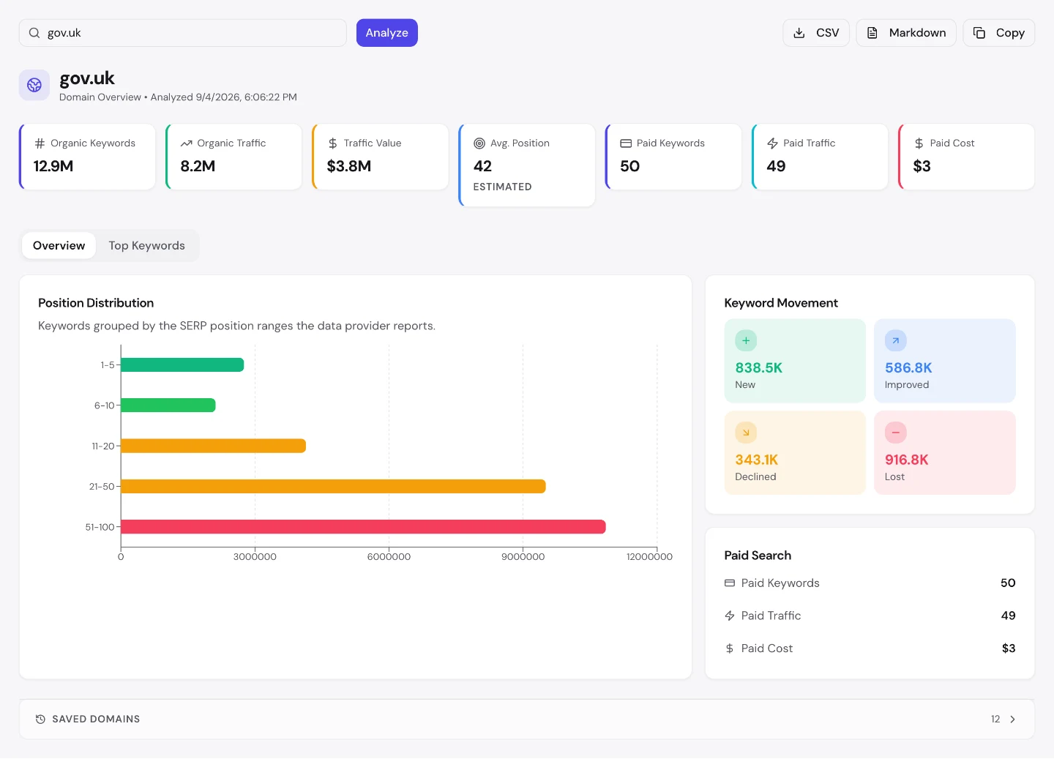The width and height of the screenshot is (1054, 759).
Task: Focus the domain search field containing gov.uk
Action: pos(183,33)
